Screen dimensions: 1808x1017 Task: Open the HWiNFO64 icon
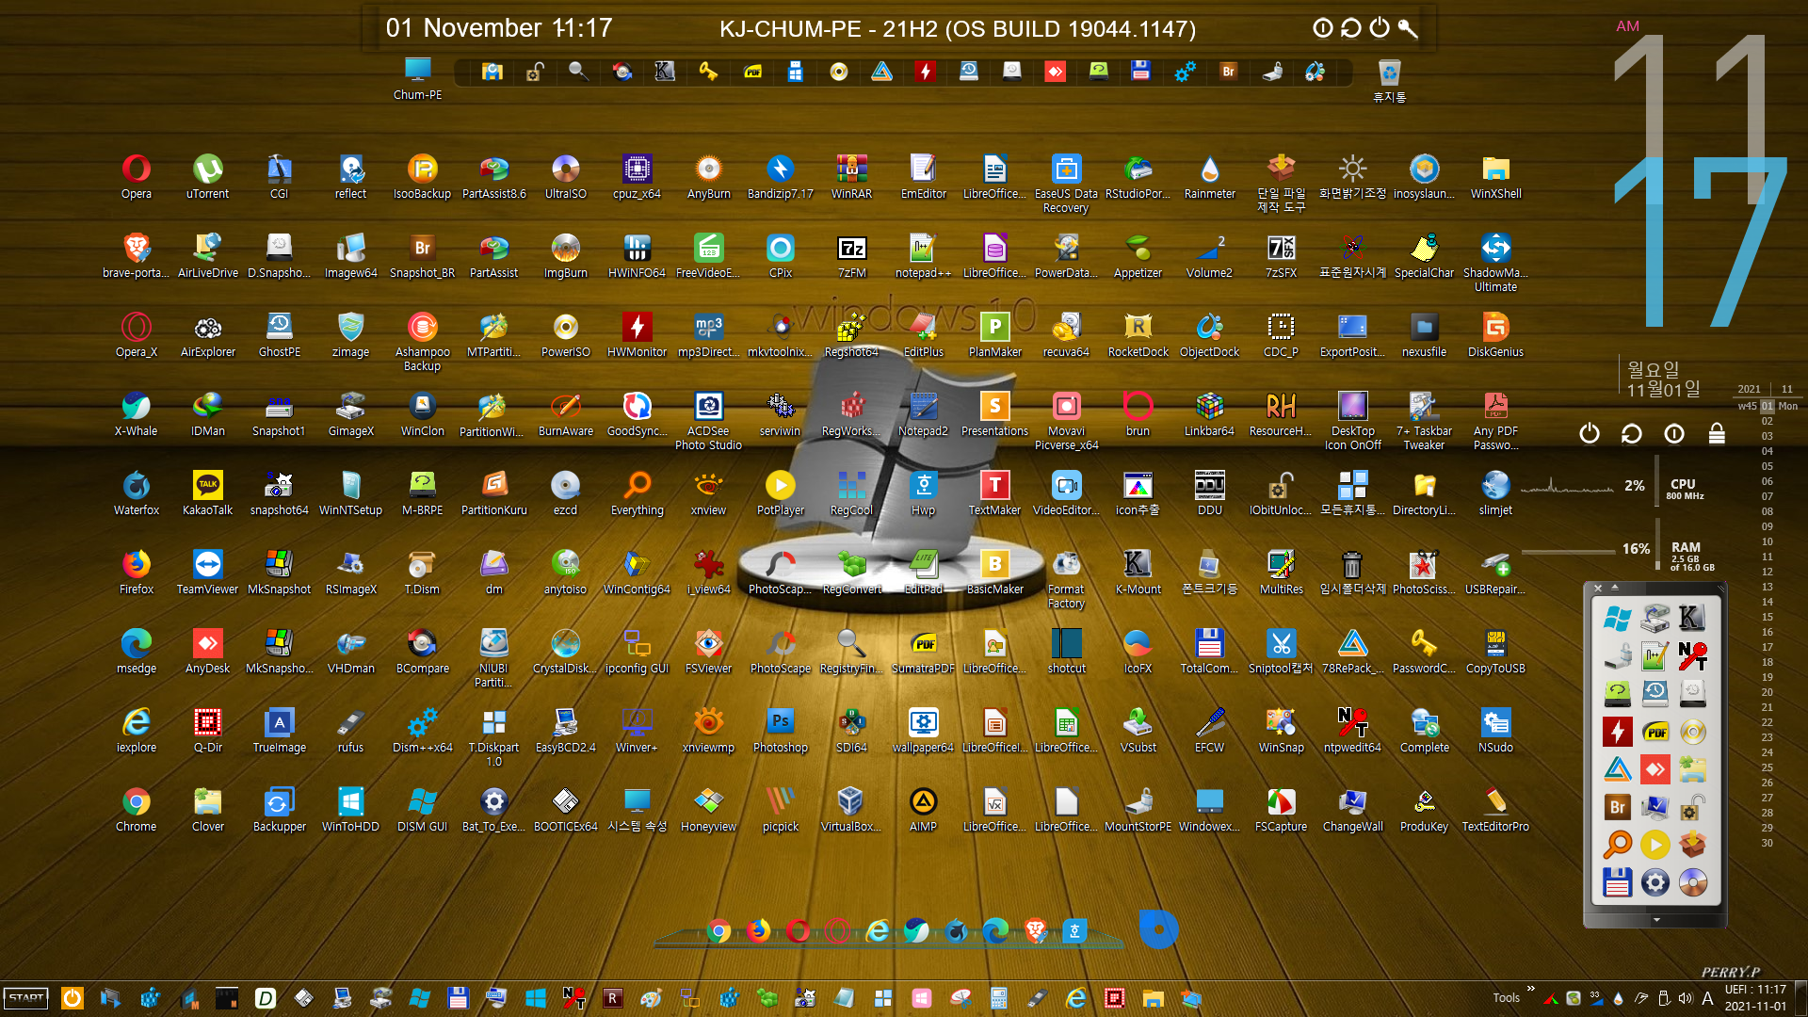click(637, 255)
